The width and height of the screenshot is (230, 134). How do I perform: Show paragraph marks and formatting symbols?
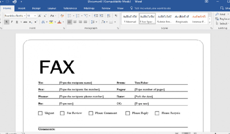tap(116, 16)
